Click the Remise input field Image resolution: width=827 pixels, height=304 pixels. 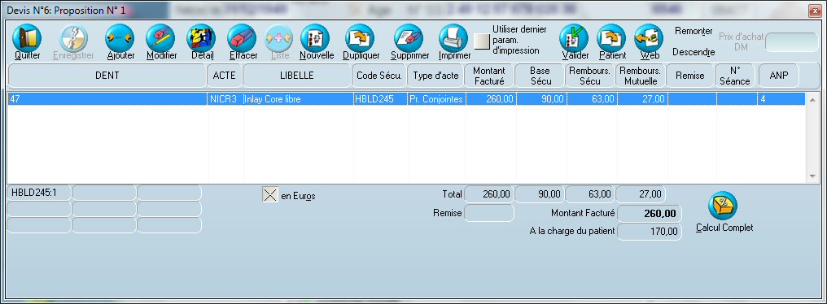pyautogui.click(x=489, y=213)
